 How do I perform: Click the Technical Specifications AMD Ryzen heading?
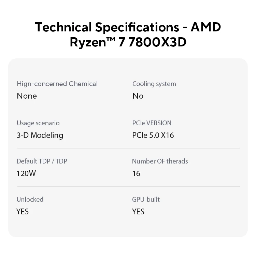128,34
